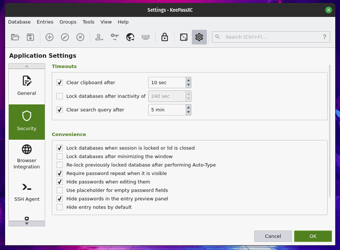The image size is (340, 250).
Task: Click the Delete Entry toolbar icon
Action: [80, 37]
